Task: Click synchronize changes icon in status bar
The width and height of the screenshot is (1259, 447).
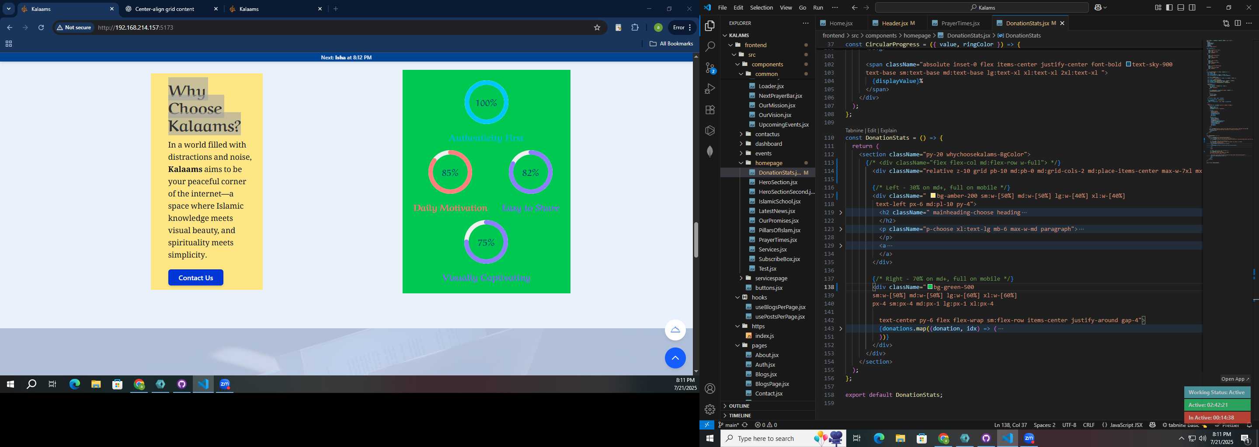Action: (745, 425)
